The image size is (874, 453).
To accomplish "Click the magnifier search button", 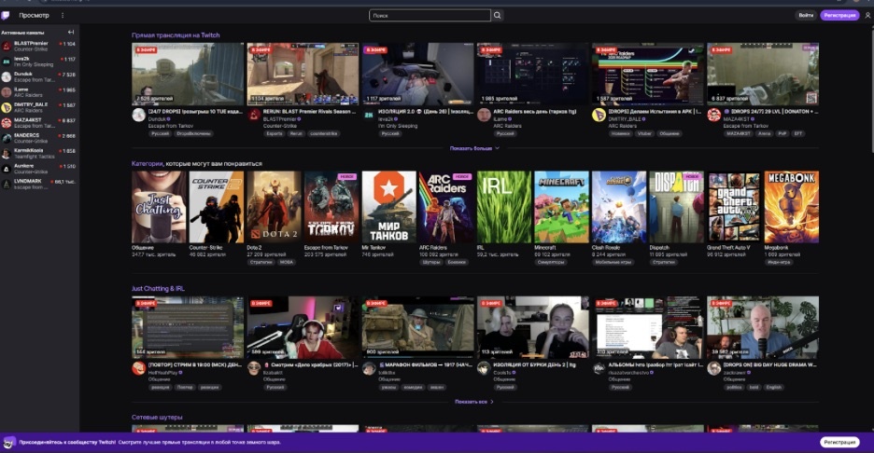I will 497,16.
